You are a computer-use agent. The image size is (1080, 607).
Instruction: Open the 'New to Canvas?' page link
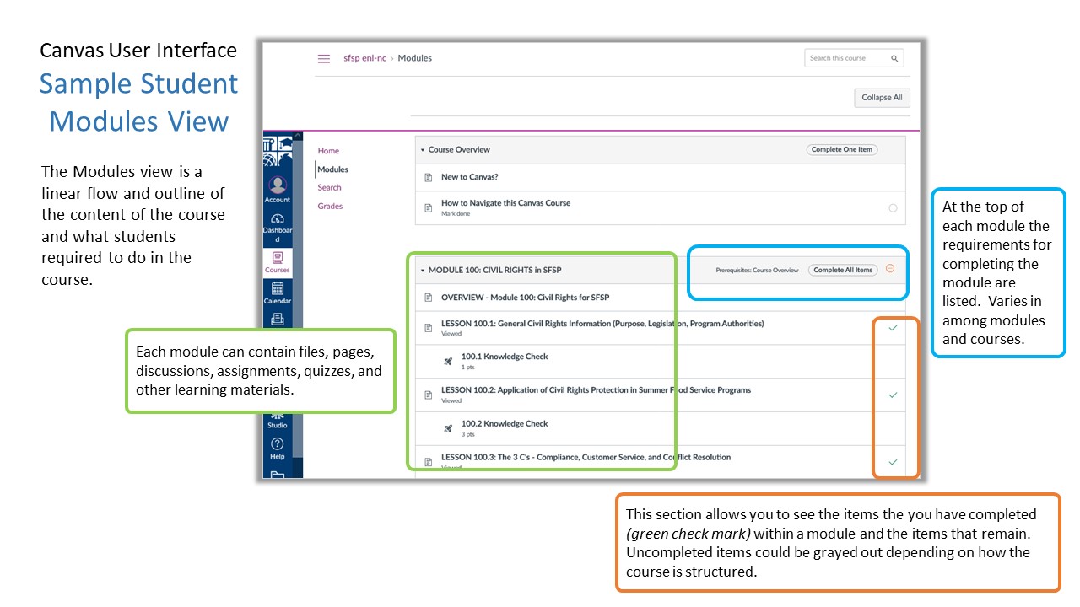pos(469,178)
